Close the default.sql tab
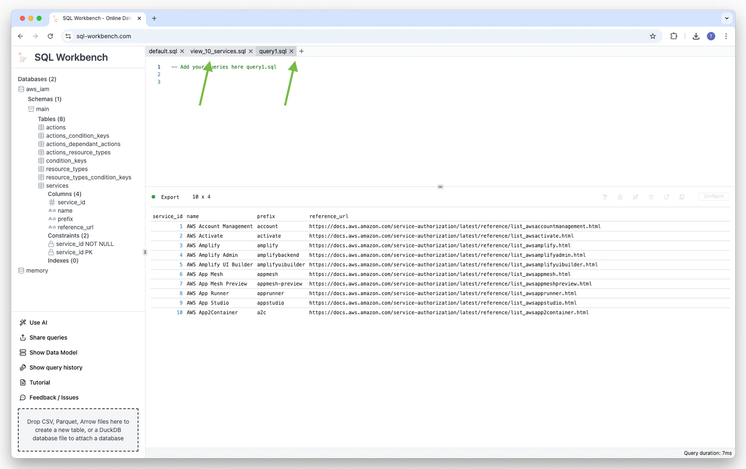Viewport: 746px width, 469px height. click(x=182, y=51)
